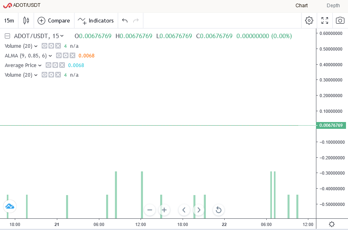Remove the second Volume (20) indicator
The height and width of the screenshot is (230, 348).
[58, 75]
